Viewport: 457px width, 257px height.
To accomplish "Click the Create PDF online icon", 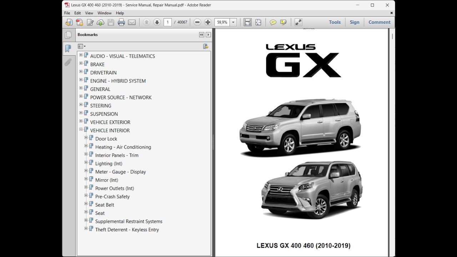I will point(80,22).
